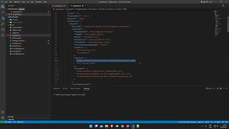Create a new terminal with plus icon
229x129 pixels.
pyautogui.click(x=213, y=89)
